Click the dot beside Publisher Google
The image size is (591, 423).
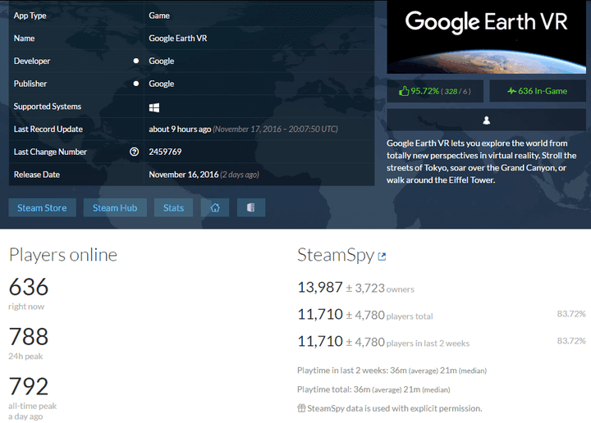pos(136,84)
